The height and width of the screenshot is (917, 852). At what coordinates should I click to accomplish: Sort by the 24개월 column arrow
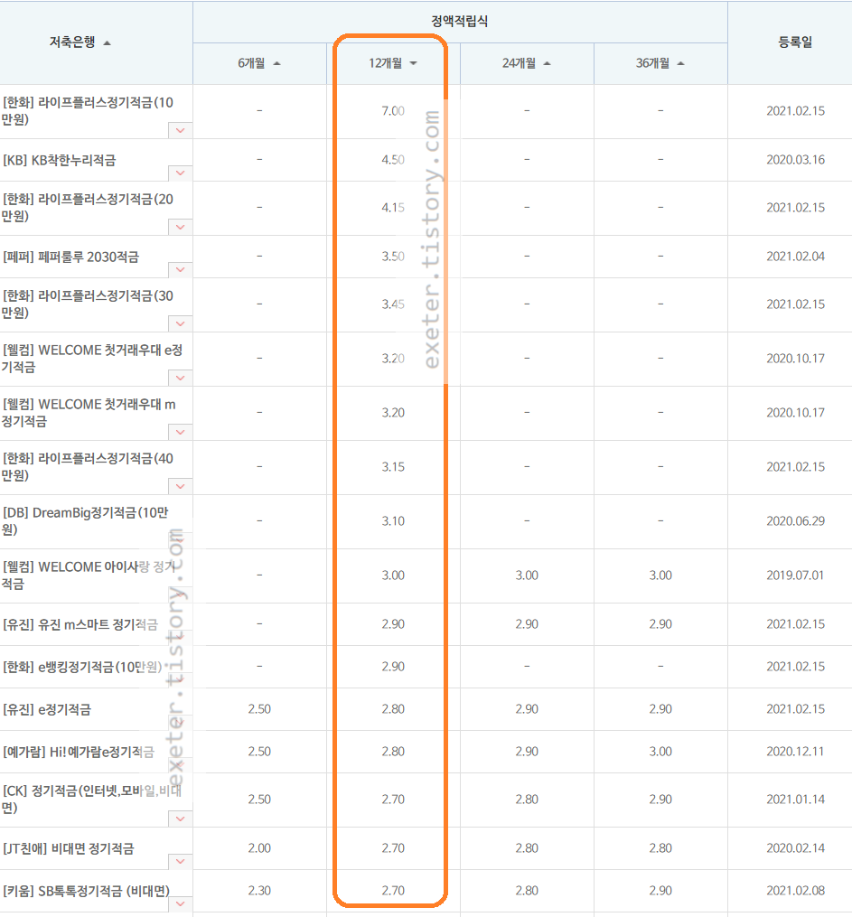(547, 64)
